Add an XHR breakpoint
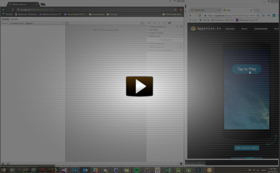This screenshot has height=173, width=280. pyautogui.click(x=181, y=47)
